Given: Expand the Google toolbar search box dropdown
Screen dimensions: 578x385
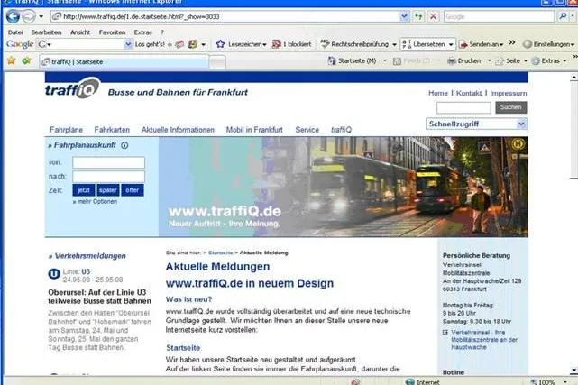Looking at the screenshot, I should pos(128,44).
